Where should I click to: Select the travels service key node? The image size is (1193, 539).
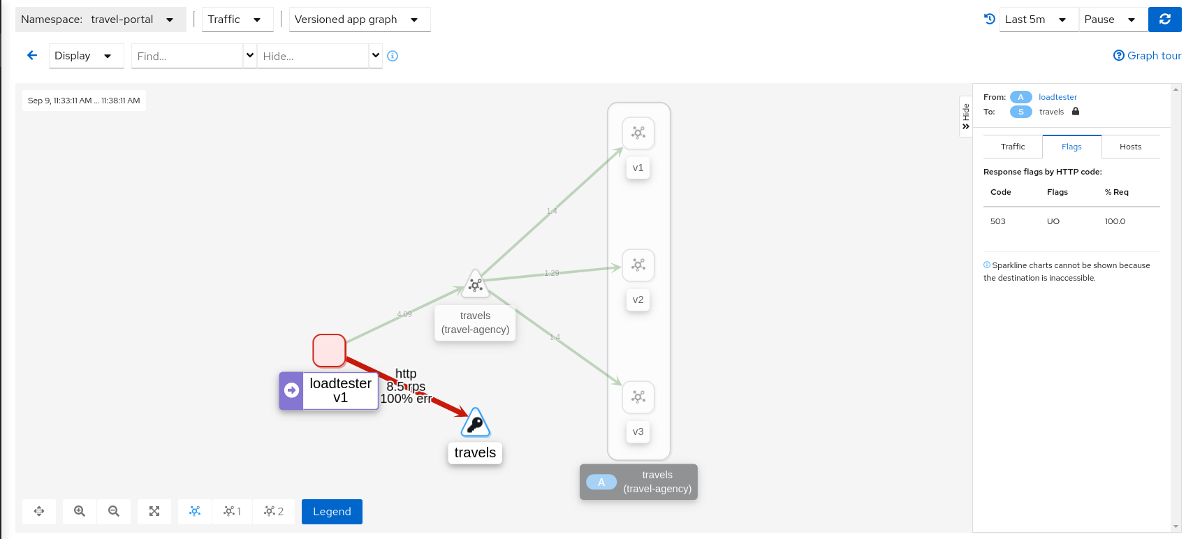[475, 423]
